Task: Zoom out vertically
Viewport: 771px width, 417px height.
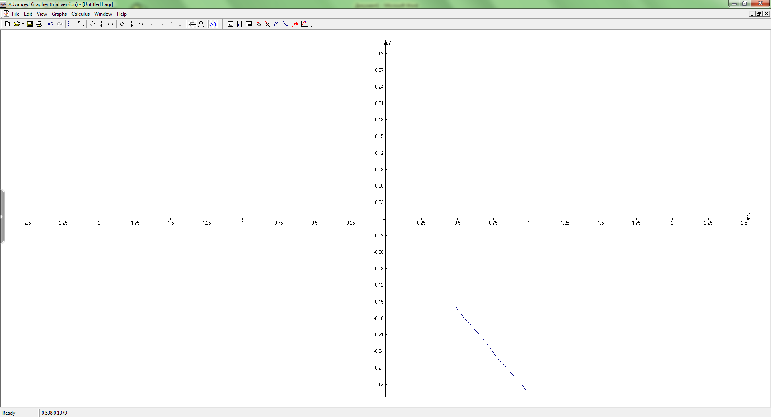Action: 132,24
